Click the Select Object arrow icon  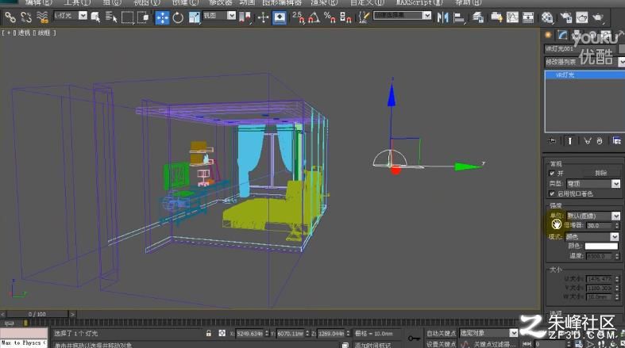(95, 17)
